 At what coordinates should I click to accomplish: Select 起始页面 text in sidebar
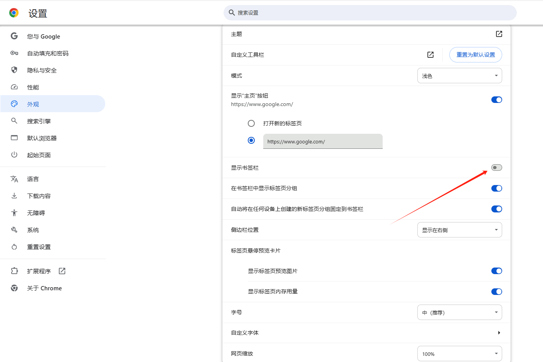click(39, 155)
